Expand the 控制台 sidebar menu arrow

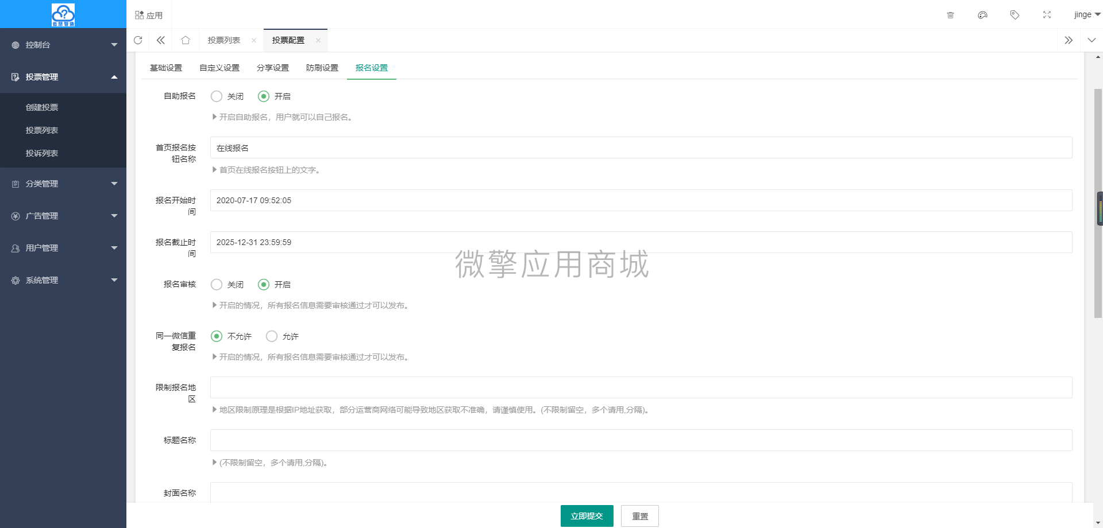(114, 45)
